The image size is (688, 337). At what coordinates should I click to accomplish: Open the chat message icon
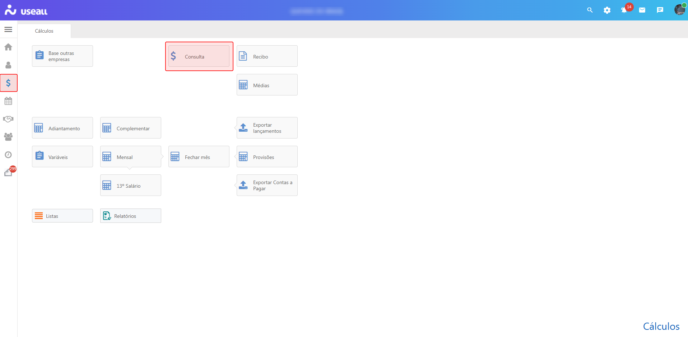tap(660, 10)
